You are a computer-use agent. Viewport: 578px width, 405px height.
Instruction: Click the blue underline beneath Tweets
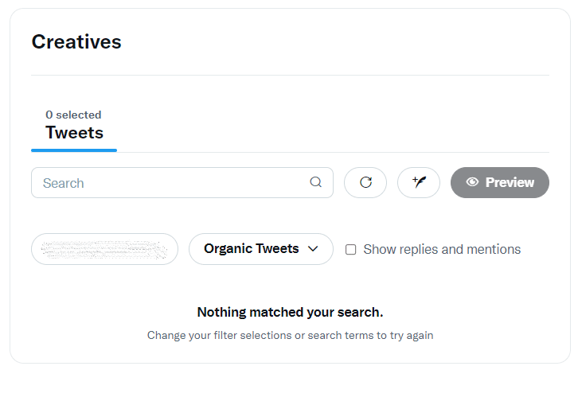click(x=74, y=150)
